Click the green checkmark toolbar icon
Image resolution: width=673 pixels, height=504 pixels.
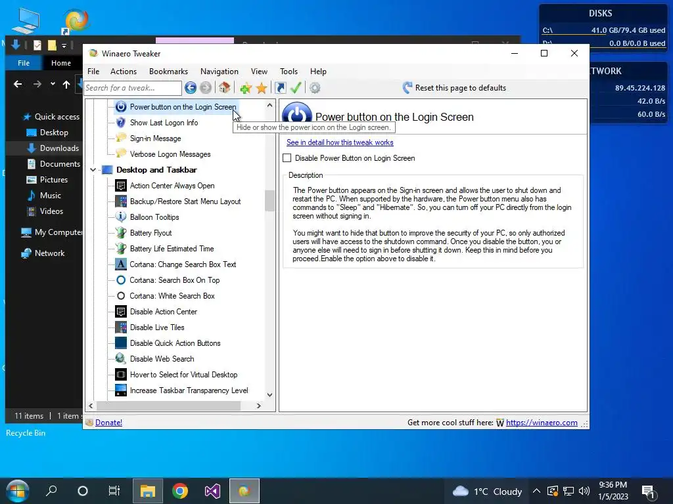[296, 88]
